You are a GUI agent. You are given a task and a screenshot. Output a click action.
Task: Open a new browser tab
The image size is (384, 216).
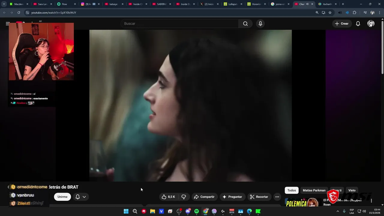pyautogui.click(x=343, y=4)
